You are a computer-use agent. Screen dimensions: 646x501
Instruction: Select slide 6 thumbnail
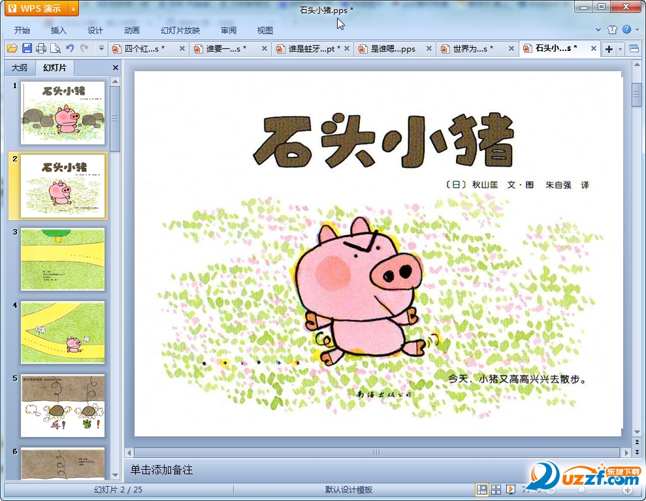(x=63, y=464)
